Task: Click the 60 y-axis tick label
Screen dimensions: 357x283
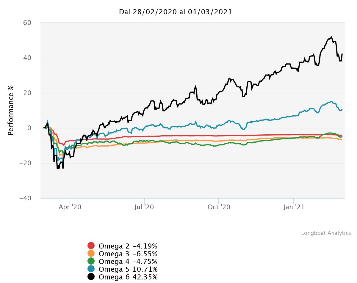Action: [x=28, y=23]
